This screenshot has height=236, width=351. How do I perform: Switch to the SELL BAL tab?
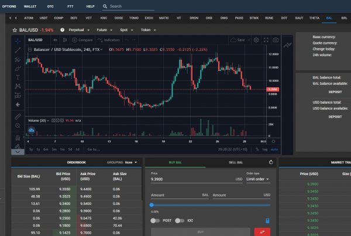[x=237, y=162]
